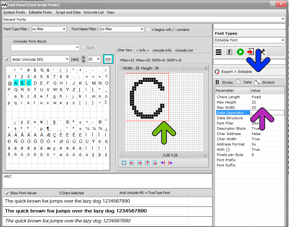Click the font 'f' document icon
Screen dimensions: 289x227
point(229,52)
